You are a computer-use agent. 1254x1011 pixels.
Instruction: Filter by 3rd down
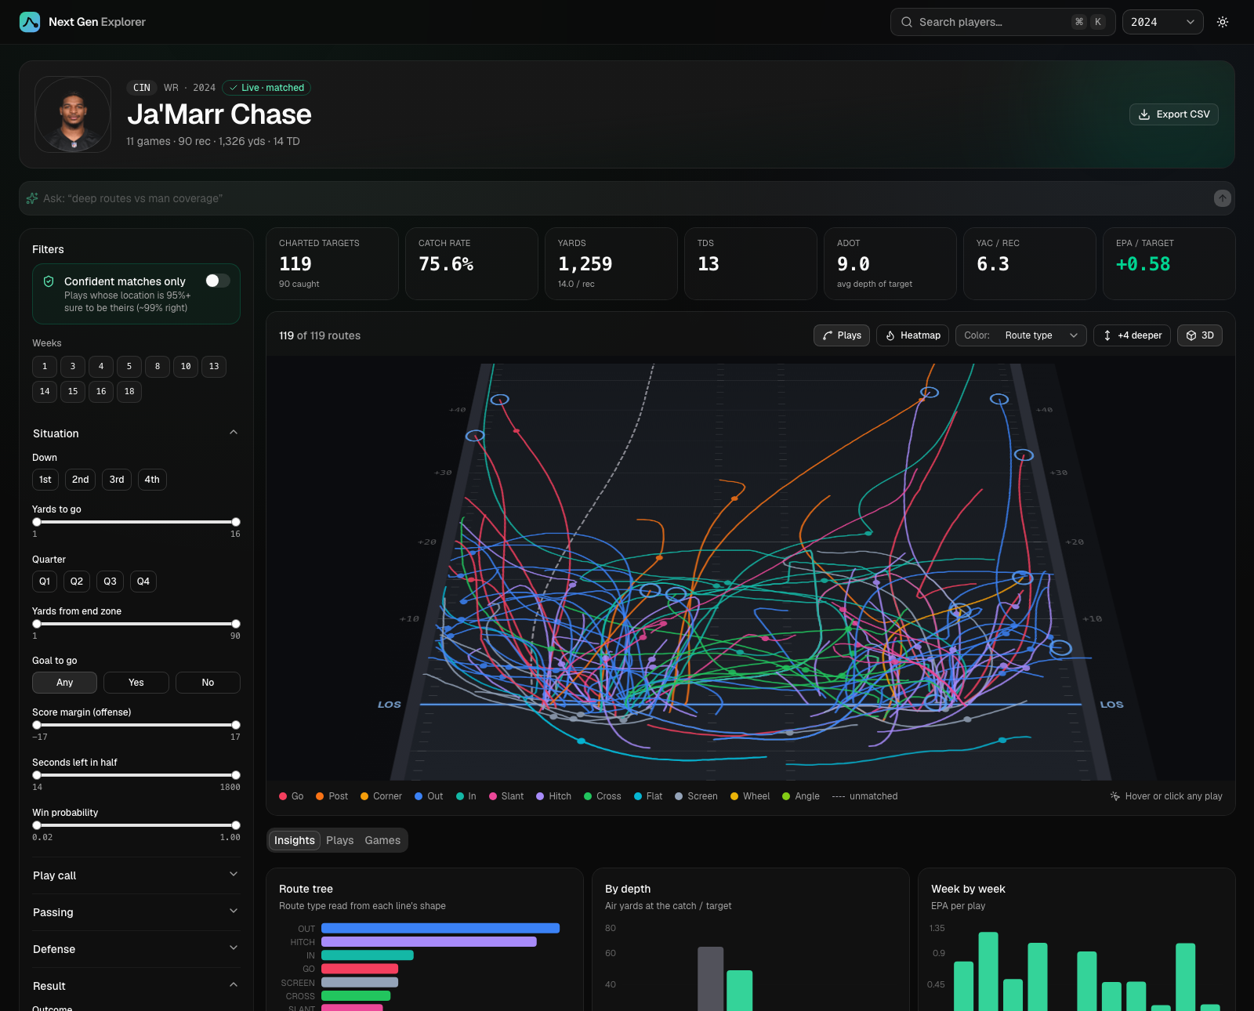click(x=117, y=480)
